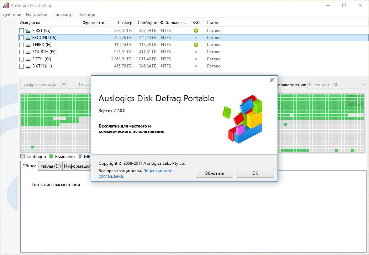The width and height of the screenshot is (369, 255).
Task: Click the green SSD checkmark for FIRST (C:)
Action: [196, 31]
